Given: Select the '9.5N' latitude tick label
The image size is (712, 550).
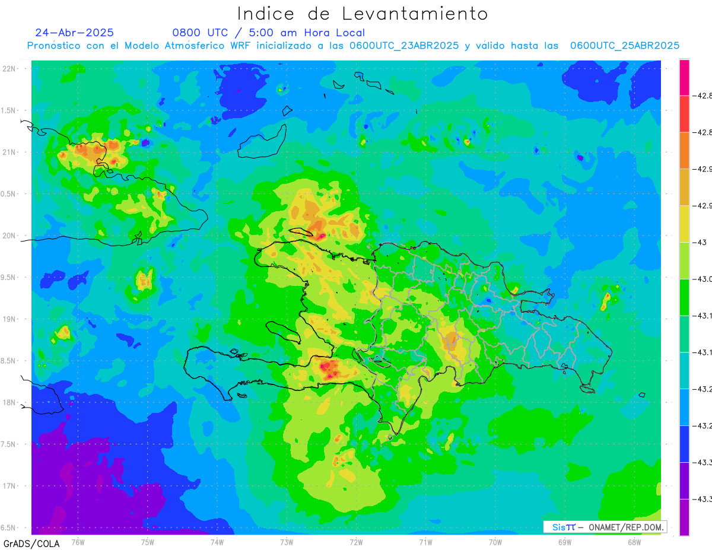Looking at the screenshot, I should [9, 277].
